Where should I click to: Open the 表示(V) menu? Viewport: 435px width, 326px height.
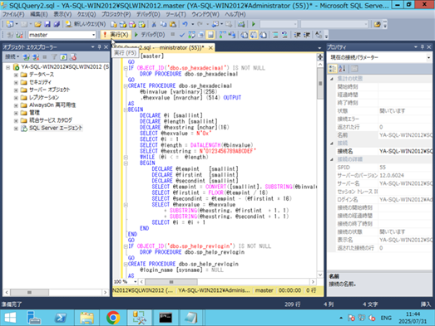tap(62, 14)
